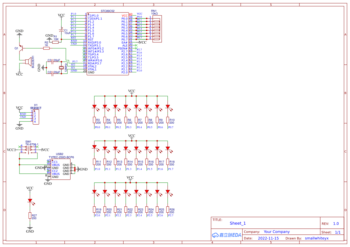This screenshot has width=350, height=247.
Task: Click the Your Company field
Action: pos(277,232)
